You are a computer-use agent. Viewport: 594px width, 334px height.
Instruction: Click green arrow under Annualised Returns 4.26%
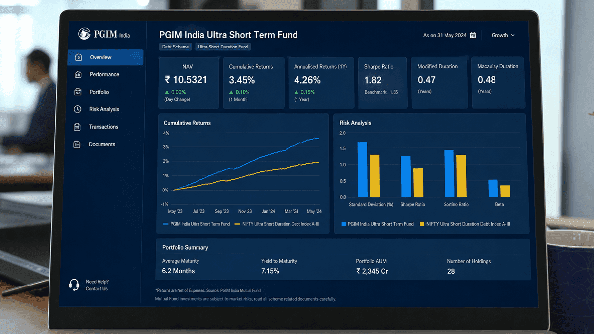pyautogui.click(x=296, y=92)
